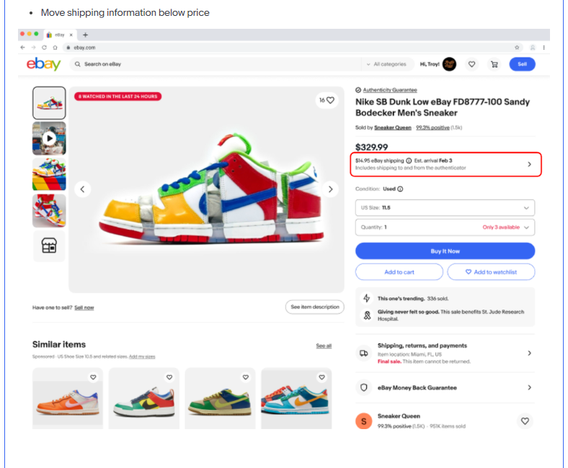Bookmark page with star icon
The height and width of the screenshot is (468, 568).
tap(517, 48)
